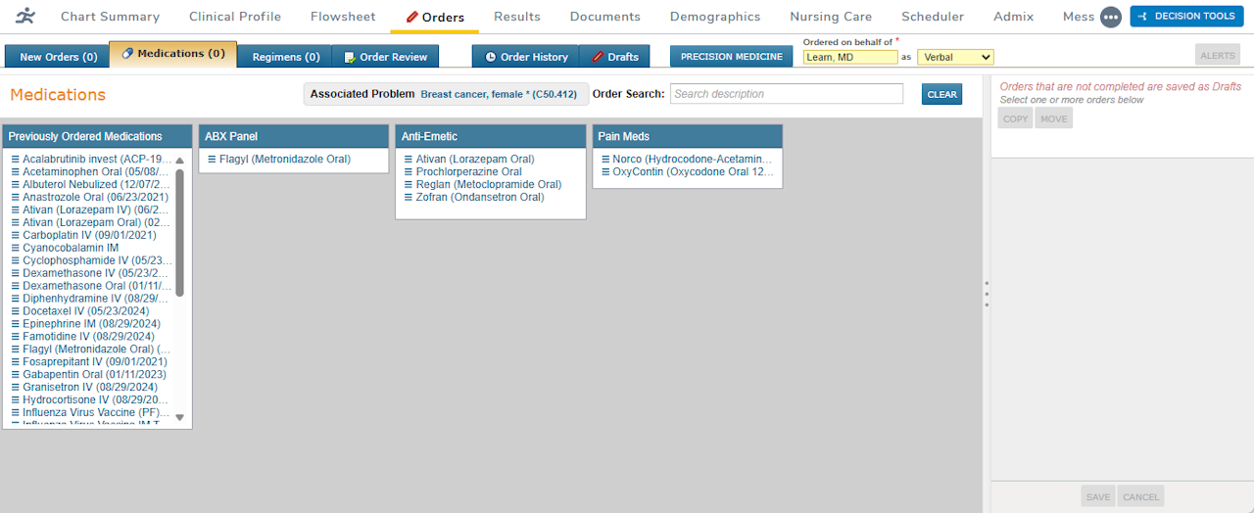The width and height of the screenshot is (1254, 513).
Task: Open the Chart Summary tab
Action: (x=110, y=17)
